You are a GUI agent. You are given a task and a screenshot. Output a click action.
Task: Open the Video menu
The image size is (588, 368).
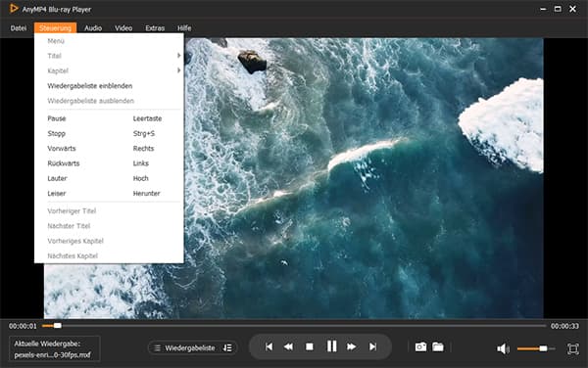tap(123, 28)
